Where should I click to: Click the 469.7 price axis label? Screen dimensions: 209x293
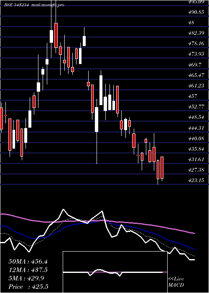pyautogui.click(x=195, y=64)
